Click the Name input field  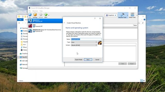click(86, 39)
